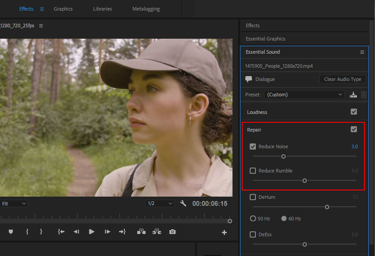Open the button editor plus icon
The image size is (375, 256).
(224, 232)
